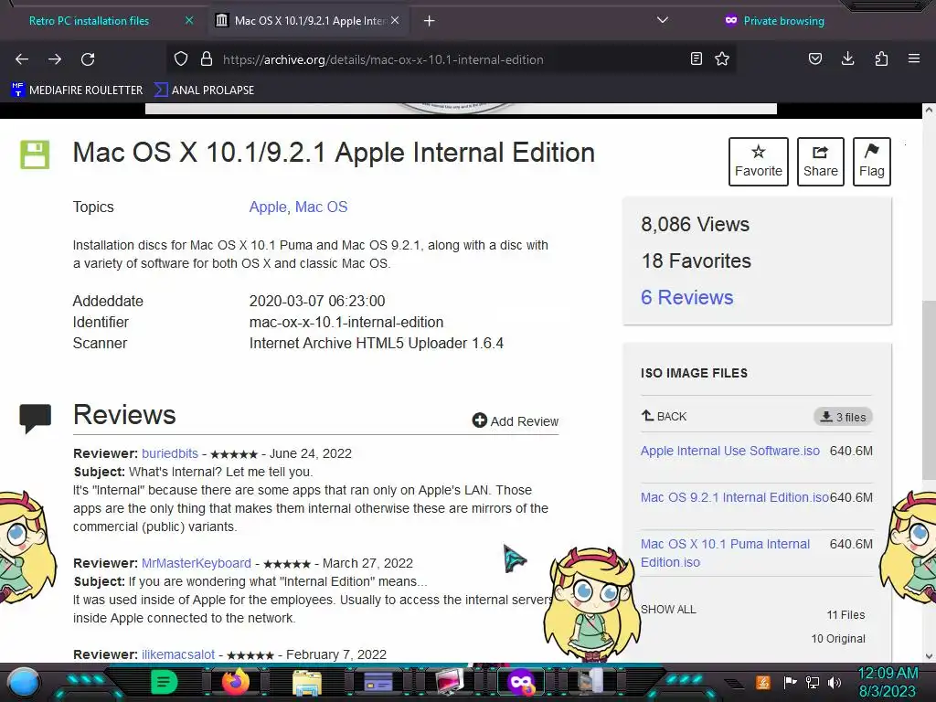This screenshot has width=936, height=702.
Task: Download all with 3 files button
Action: tap(843, 417)
